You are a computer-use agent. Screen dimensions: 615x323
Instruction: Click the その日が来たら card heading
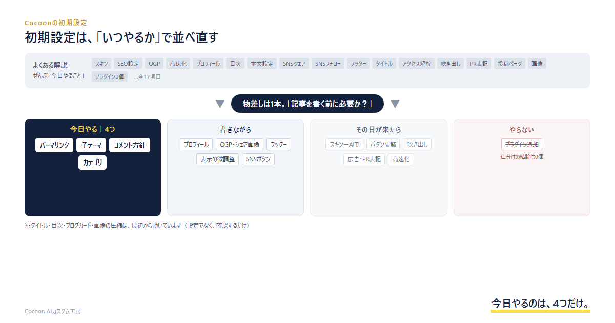[x=379, y=130]
